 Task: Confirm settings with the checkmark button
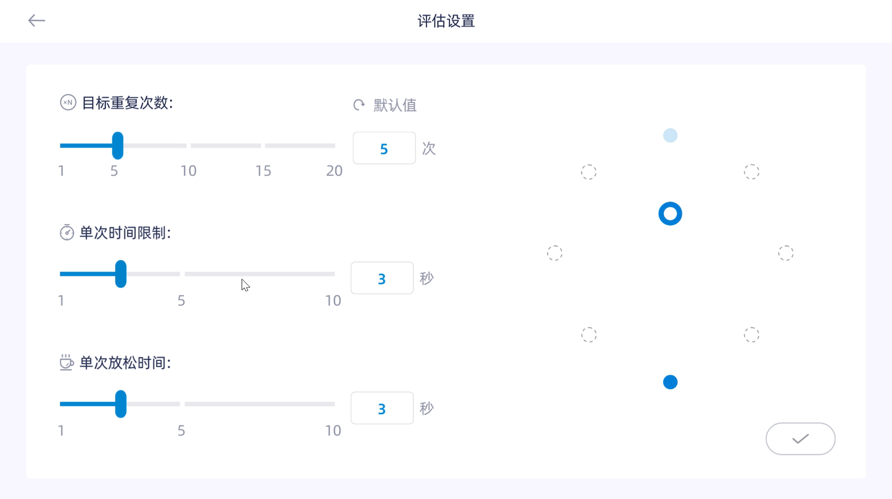[800, 439]
